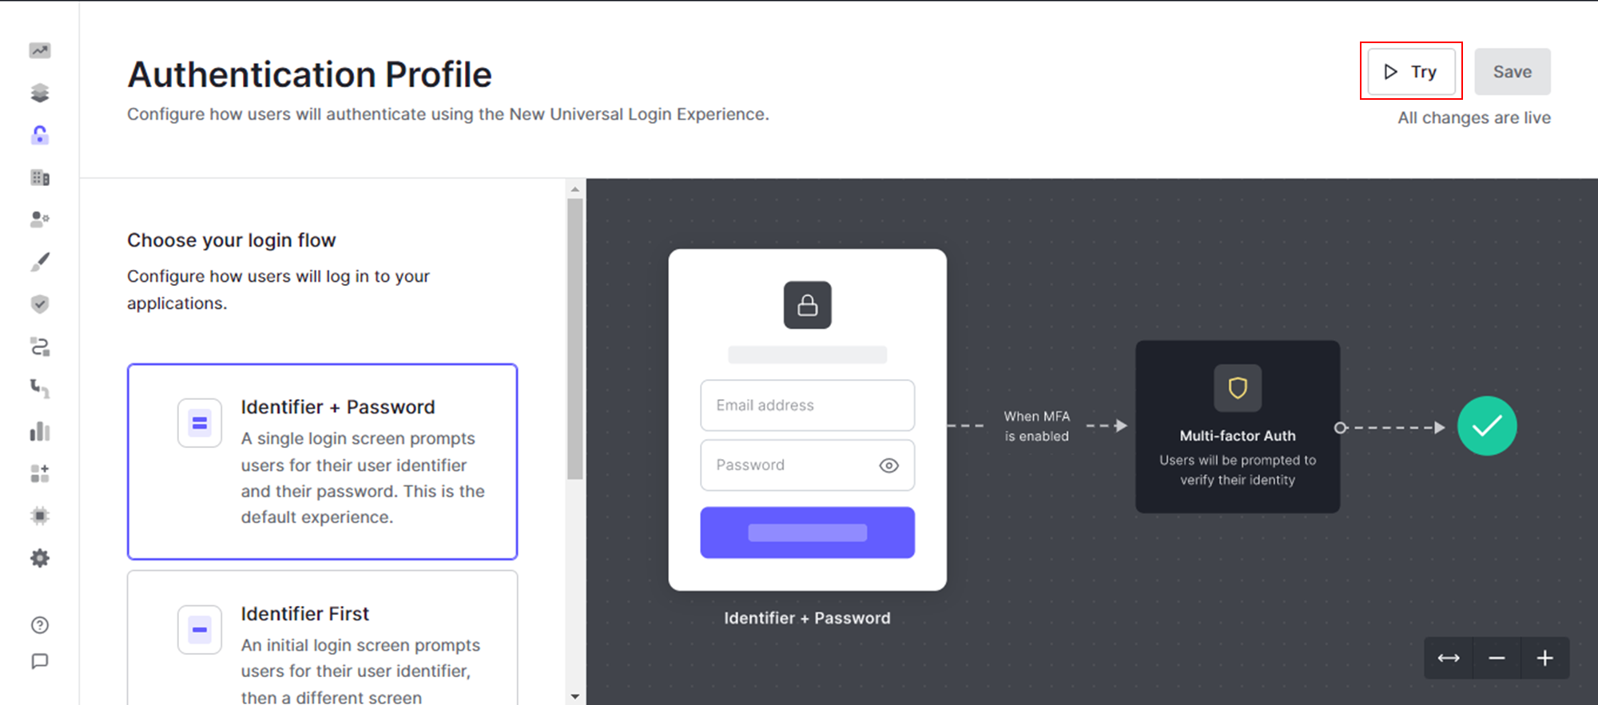Open the Actions flow icon

(40, 347)
